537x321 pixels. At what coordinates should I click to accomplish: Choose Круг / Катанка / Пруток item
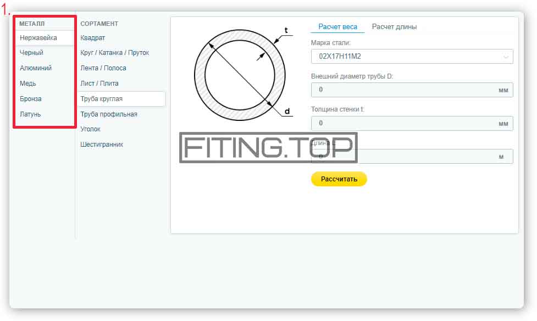[x=114, y=53]
